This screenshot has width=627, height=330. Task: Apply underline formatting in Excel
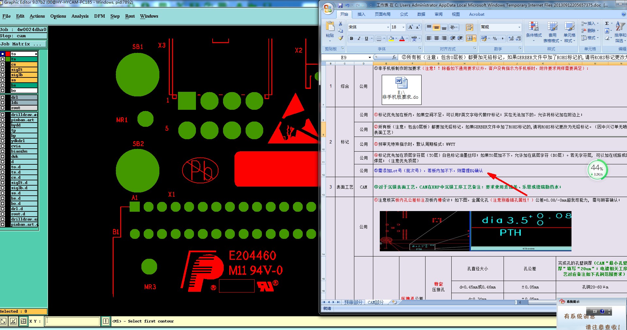pos(366,39)
